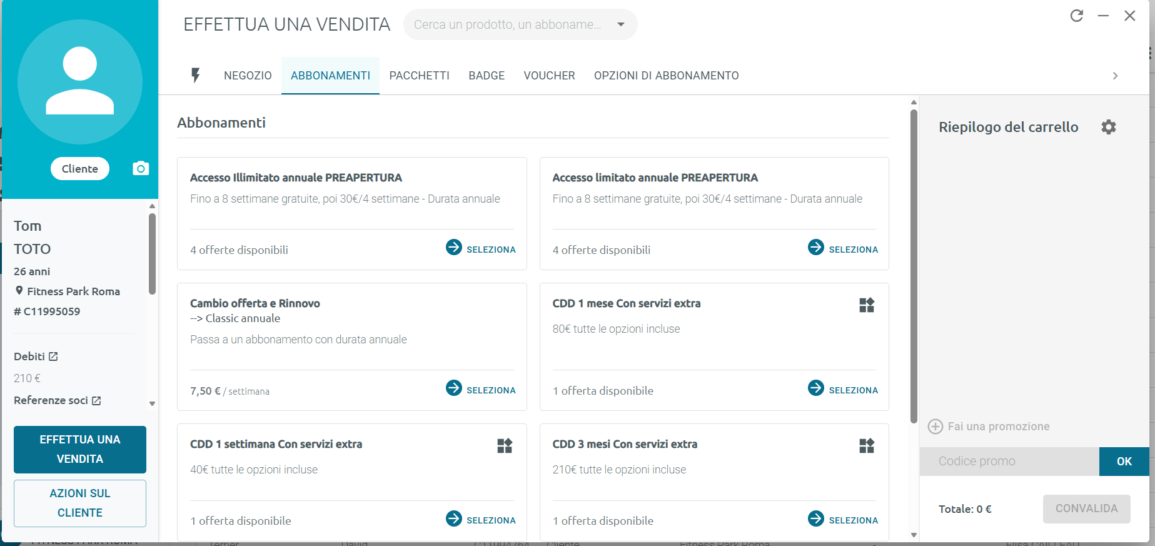Screen dimensions: 1155x546
Task: Open Azioni sul cliente button
Action: [x=80, y=503]
